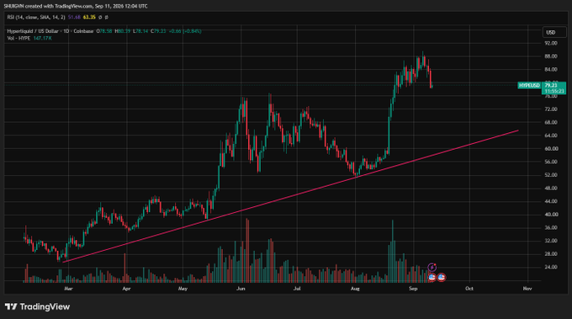The width and height of the screenshot is (572, 319).
Task: Click the 60.00 price axis label
Action: [551, 148]
